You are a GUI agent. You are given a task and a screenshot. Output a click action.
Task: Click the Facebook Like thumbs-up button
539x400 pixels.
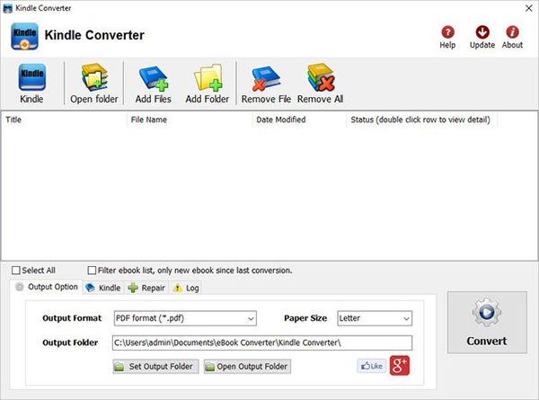point(372,366)
